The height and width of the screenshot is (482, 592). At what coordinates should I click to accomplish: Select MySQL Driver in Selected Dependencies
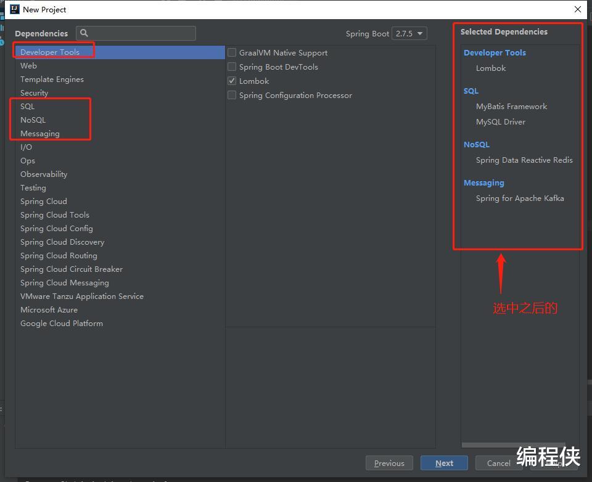coord(501,122)
